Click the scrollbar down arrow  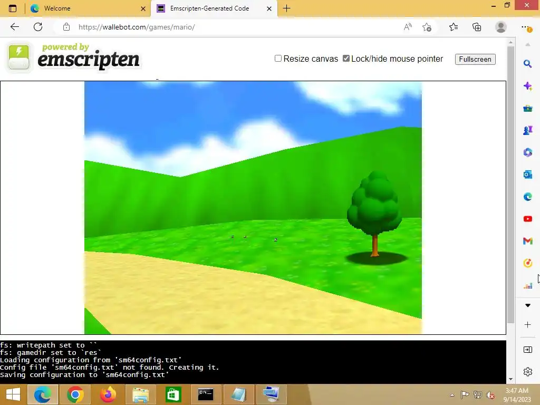coord(510,379)
